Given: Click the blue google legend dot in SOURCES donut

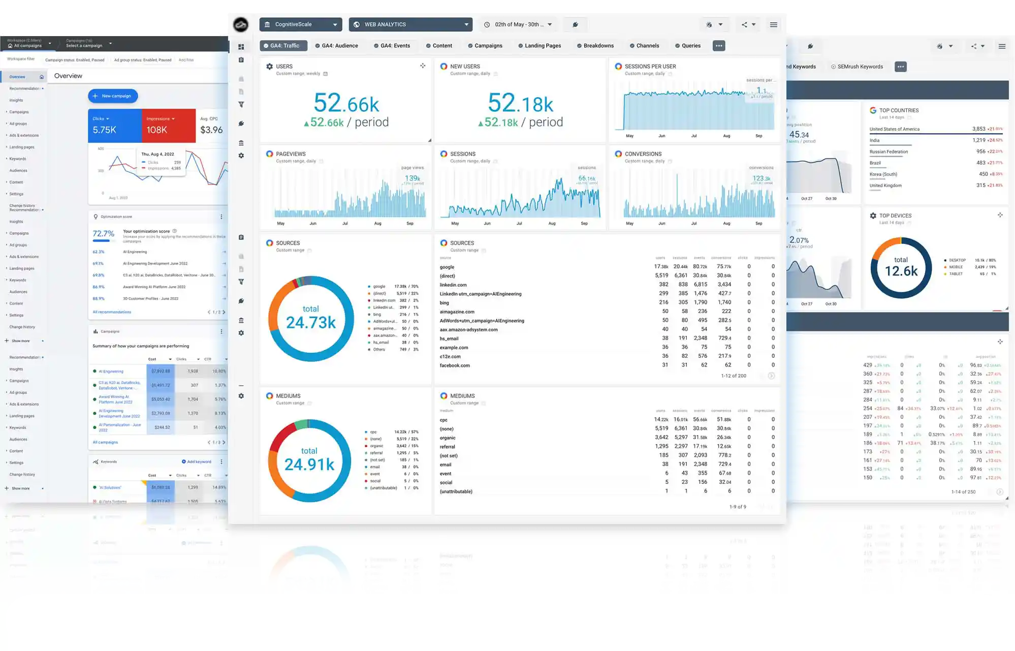Looking at the screenshot, I should tap(369, 287).
